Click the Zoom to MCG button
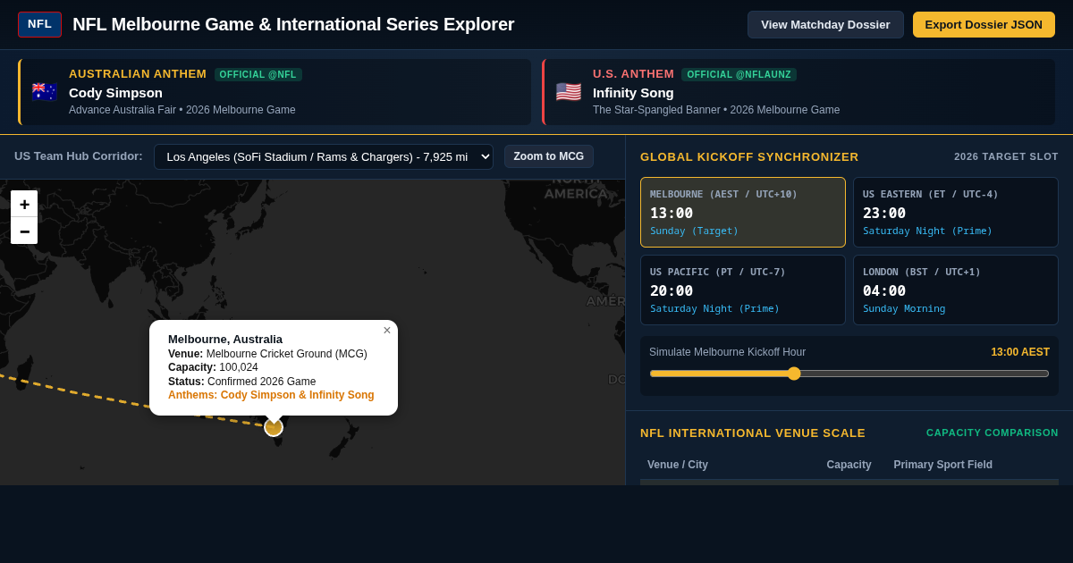 pyautogui.click(x=549, y=156)
